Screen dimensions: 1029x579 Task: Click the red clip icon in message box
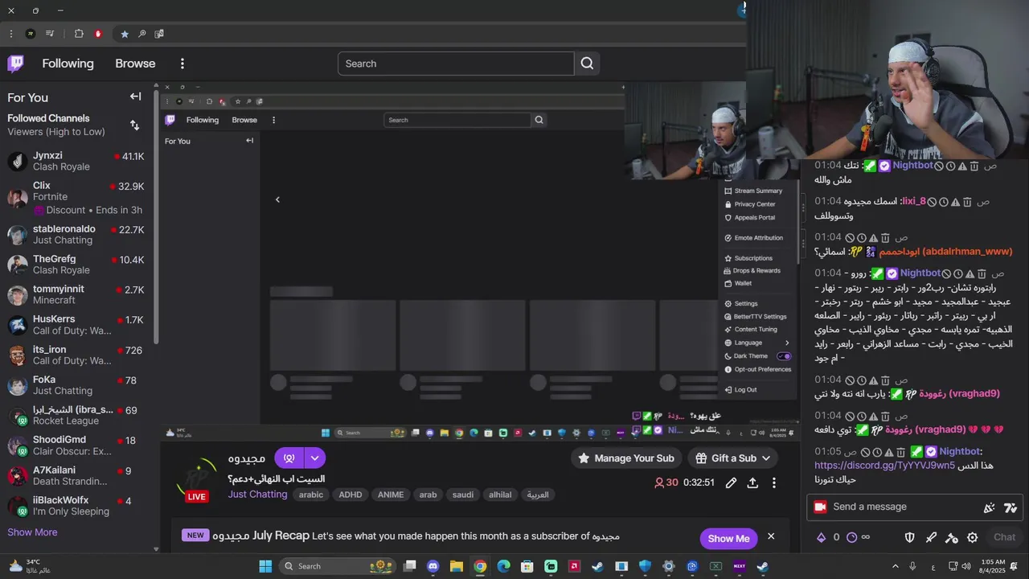820,507
